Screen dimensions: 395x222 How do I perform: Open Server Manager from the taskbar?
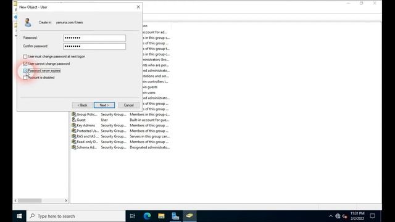point(175,216)
